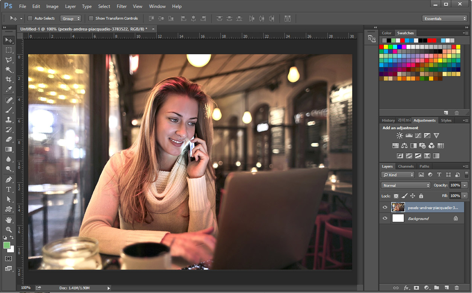Add a layer mask

coord(416,288)
